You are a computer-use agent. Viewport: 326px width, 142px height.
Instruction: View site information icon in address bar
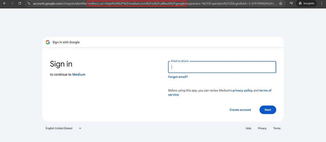click(29, 3)
